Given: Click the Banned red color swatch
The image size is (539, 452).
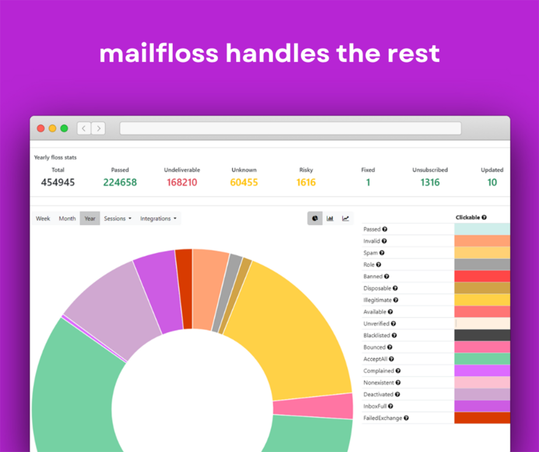Looking at the screenshot, I should 482,276.
